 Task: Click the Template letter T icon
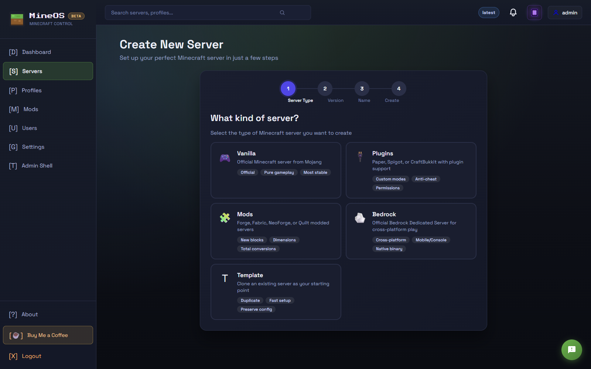click(x=225, y=278)
